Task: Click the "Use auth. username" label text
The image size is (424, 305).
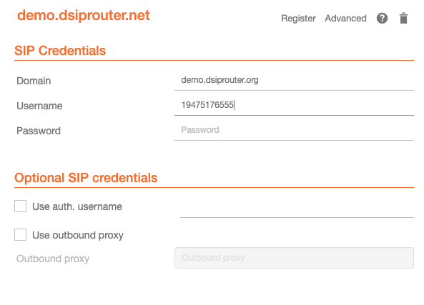Action: click(77, 206)
